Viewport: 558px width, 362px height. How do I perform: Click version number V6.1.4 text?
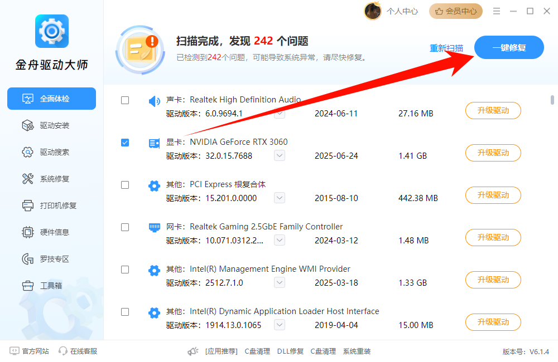[x=539, y=352]
